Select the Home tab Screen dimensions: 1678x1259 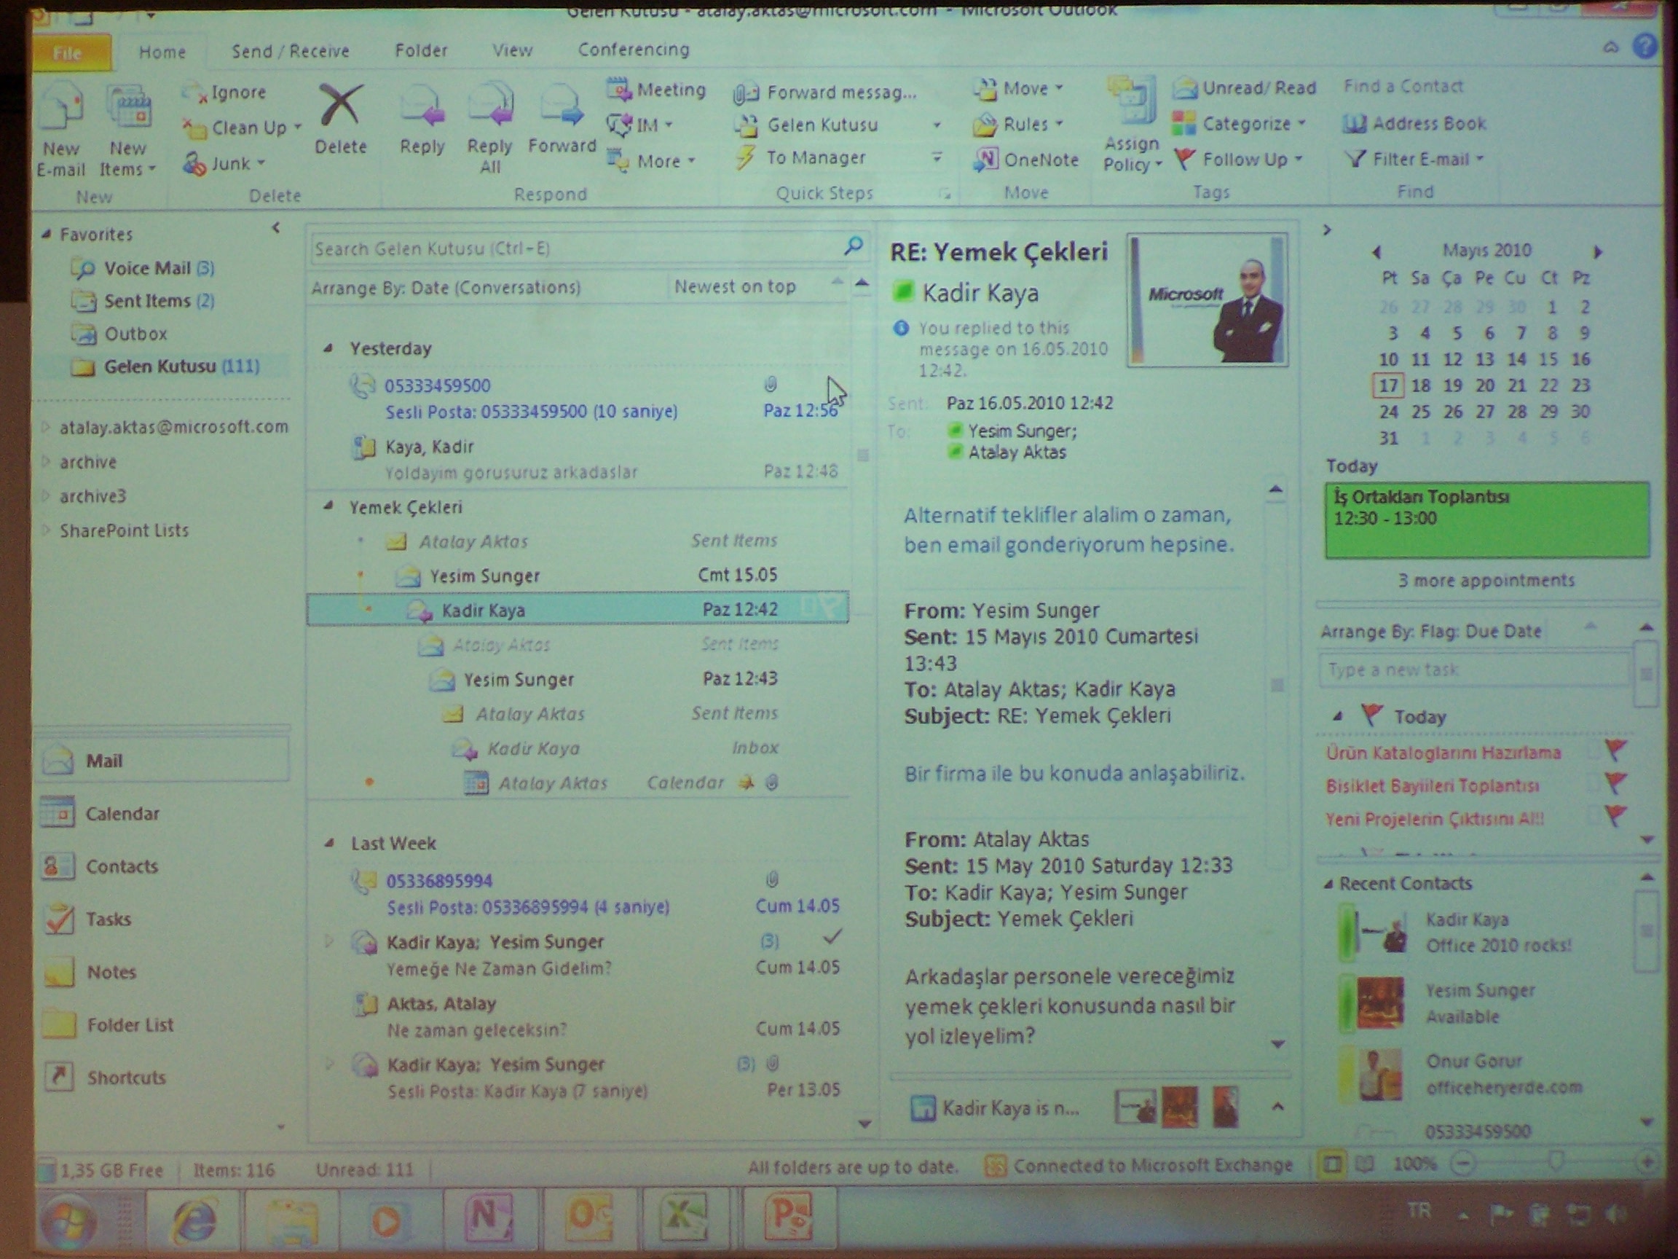[x=162, y=52]
